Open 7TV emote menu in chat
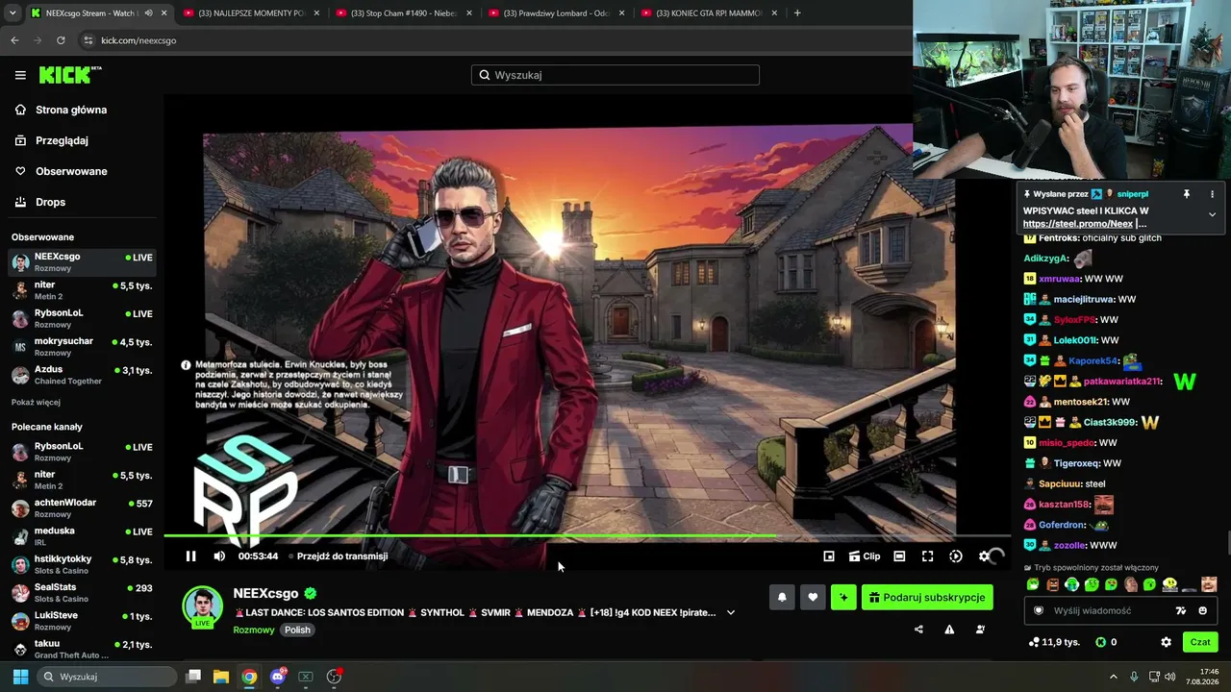The height and width of the screenshot is (692, 1231). (1181, 610)
